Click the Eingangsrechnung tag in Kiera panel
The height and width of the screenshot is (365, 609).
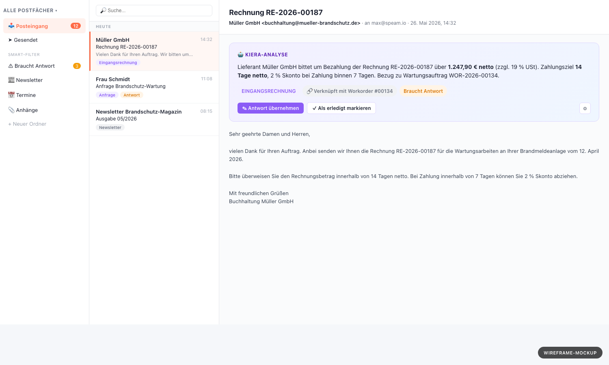269,91
